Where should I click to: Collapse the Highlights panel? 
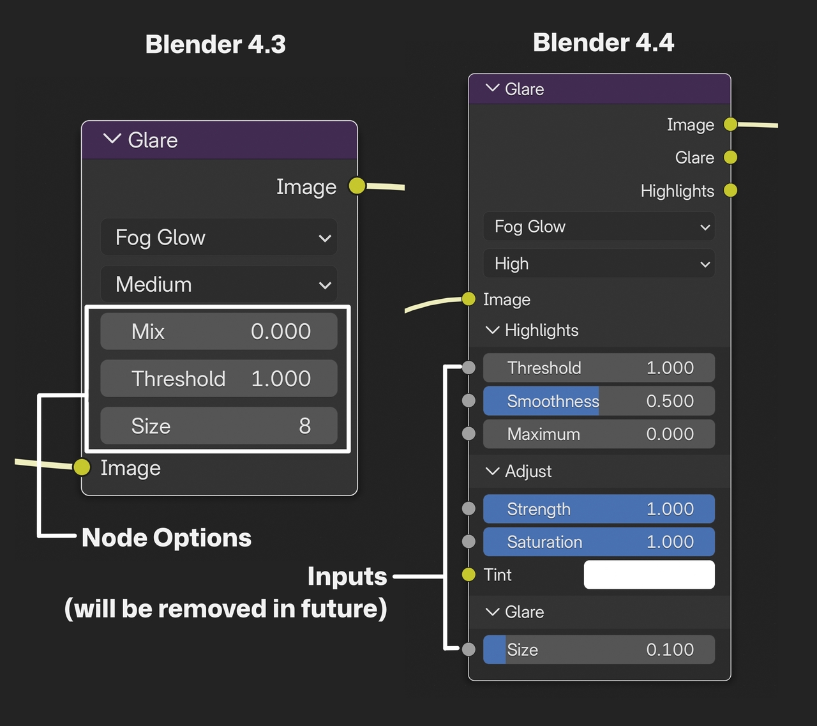(x=492, y=330)
